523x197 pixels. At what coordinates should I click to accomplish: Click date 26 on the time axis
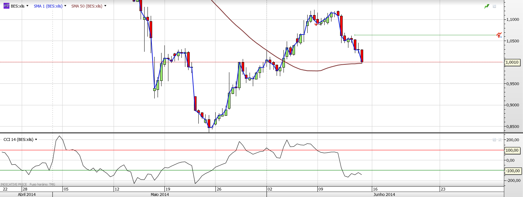(219, 189)
